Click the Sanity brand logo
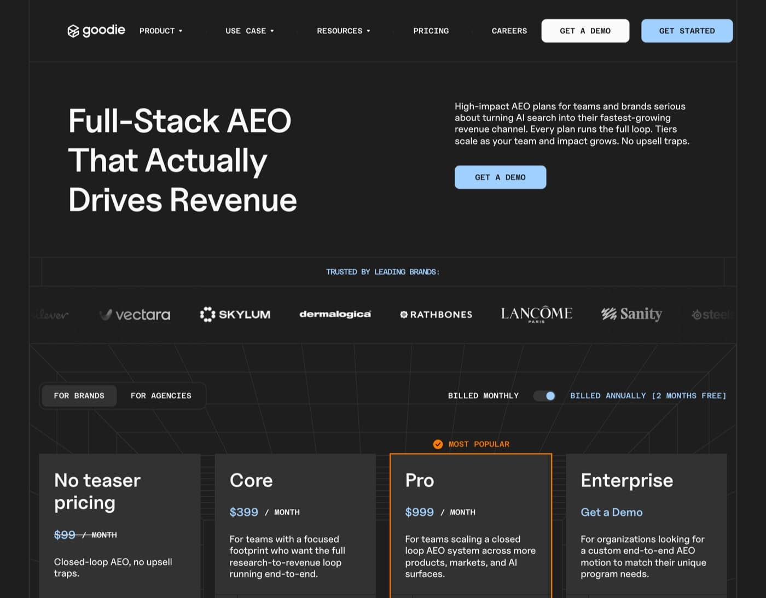The height and width of the screenshot is (598, 766). pyautogui.click(x=632, y=314)
